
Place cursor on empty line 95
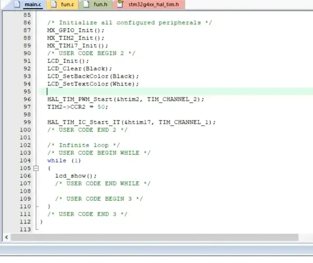pyautogui.click(x=136, y=91)
